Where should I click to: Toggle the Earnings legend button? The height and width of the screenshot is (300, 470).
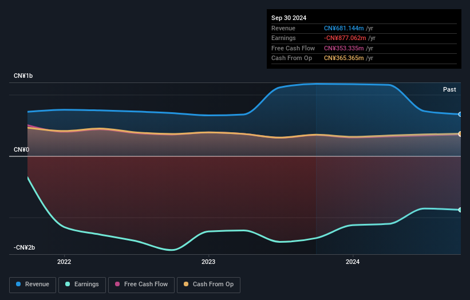(x=82, y=285)
